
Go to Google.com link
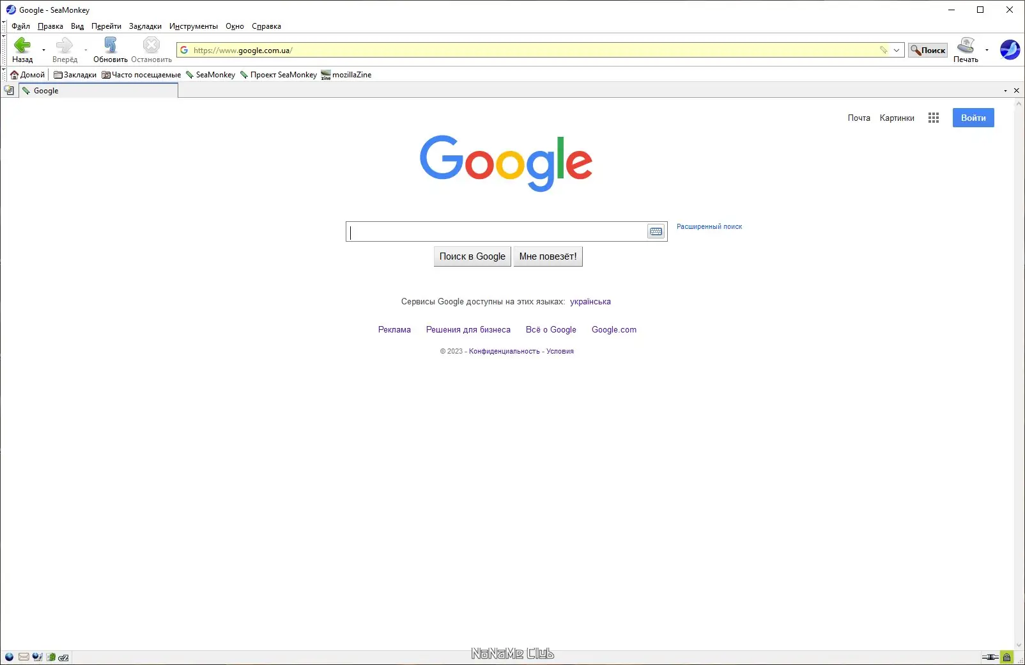coord(614,330)
